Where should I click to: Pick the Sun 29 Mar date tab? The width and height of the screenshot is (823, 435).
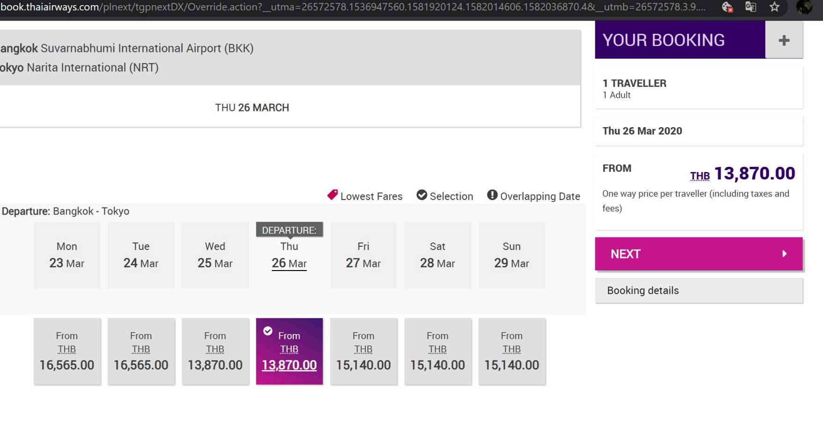[x=512, y=255]
